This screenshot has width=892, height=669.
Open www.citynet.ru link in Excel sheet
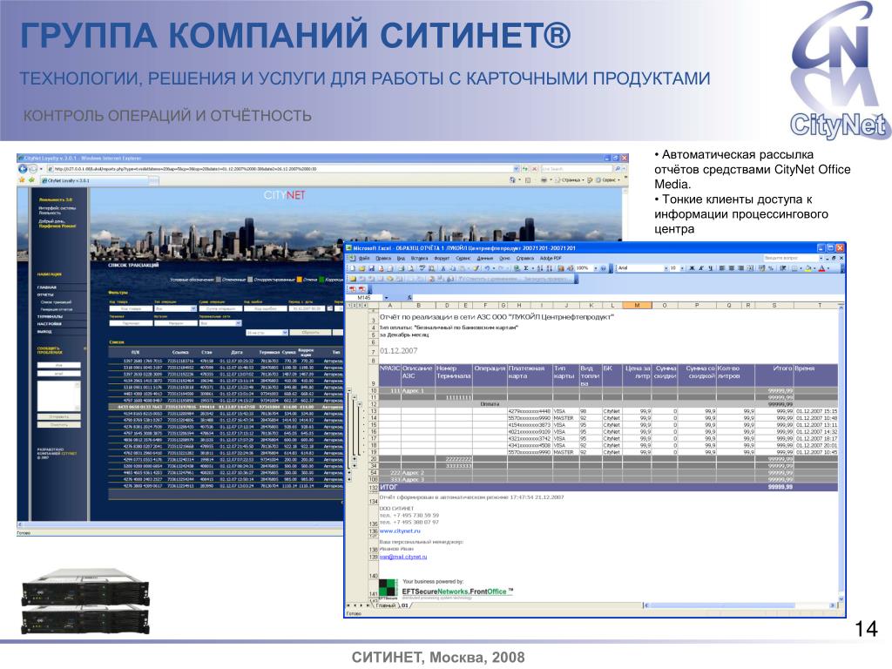pyautogui.click(x=400, y=530)
